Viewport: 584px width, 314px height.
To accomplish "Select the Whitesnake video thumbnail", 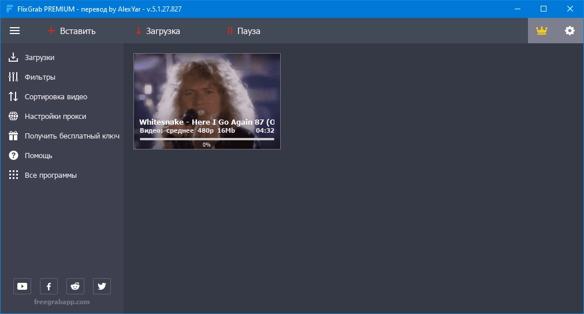I will click(x=207, y=101).
